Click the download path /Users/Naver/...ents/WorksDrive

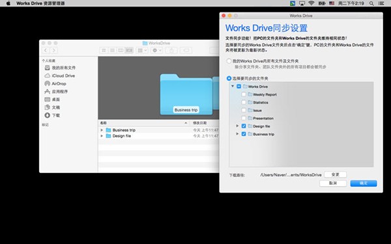coord(291,175)
